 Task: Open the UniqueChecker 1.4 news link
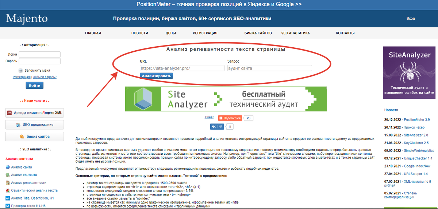[418, 158]
